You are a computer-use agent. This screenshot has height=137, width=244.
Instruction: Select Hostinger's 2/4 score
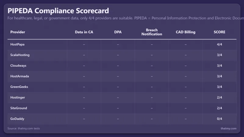(x=219, y=97)
